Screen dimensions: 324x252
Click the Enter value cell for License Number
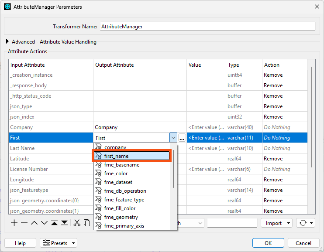pos(206,169)
